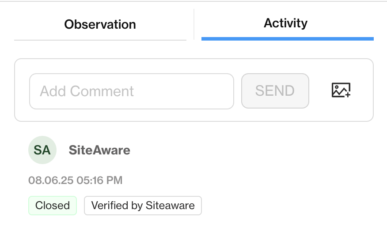Select the Verified by Siteaware tag

coord(143,206)
